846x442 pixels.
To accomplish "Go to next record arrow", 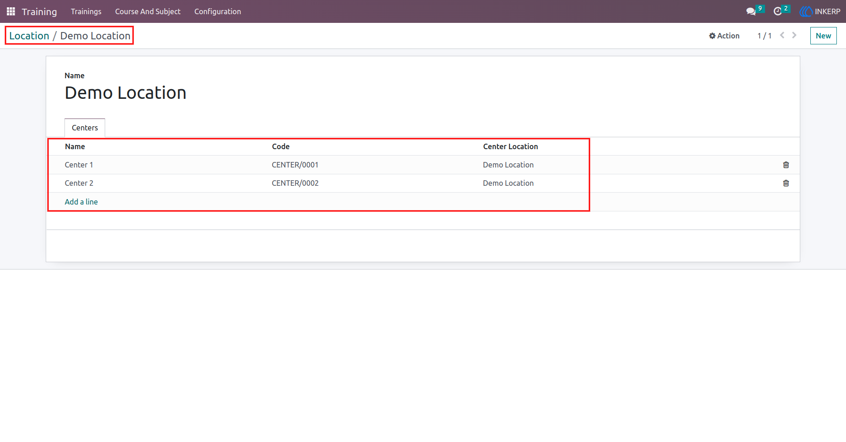I will coord(794,35).
